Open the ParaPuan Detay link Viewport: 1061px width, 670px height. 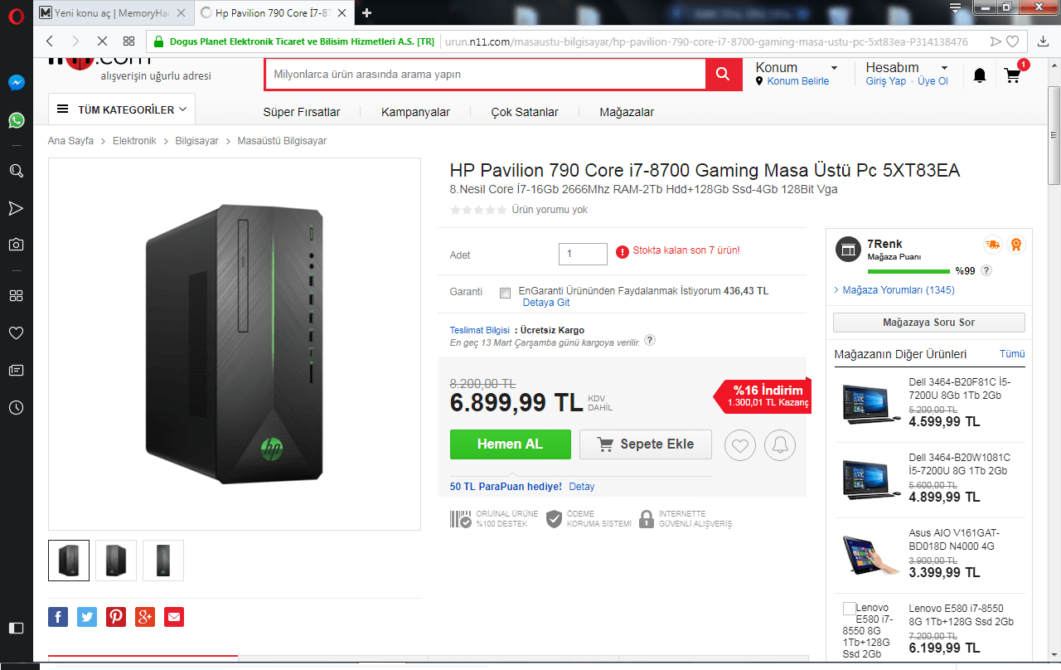pos(581,487)
